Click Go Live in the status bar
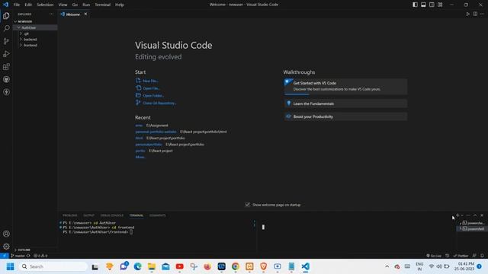The width and height of the screenshot is (488, 274). coord(434,256)
